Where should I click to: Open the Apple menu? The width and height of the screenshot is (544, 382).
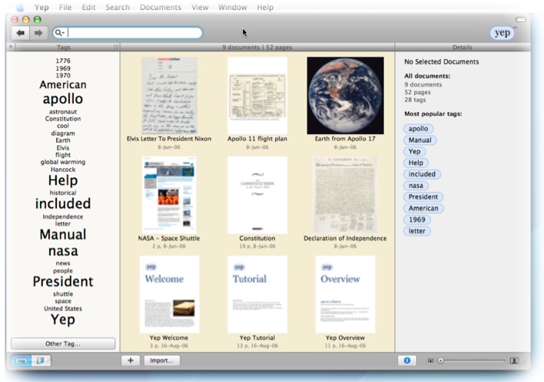20,7
